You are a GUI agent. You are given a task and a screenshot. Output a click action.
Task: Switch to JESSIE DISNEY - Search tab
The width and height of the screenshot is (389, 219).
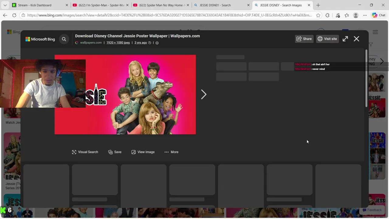[222, 5]
